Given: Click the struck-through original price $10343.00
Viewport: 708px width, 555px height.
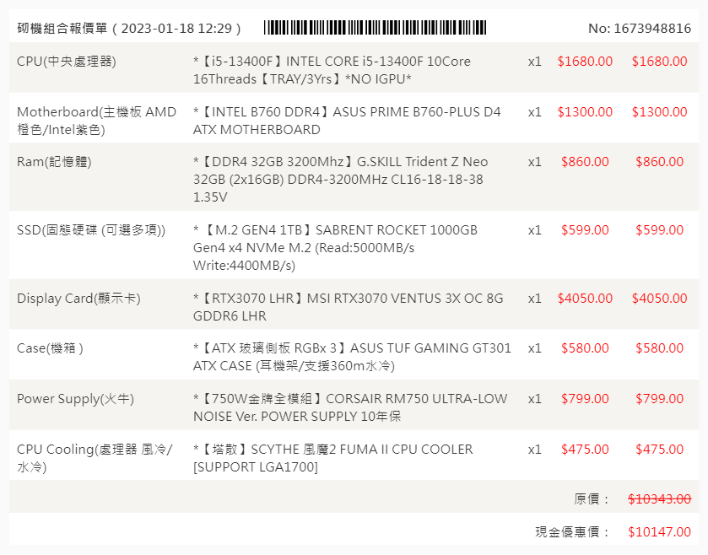Looking at the screenshot, I should [x=659, y=499].
